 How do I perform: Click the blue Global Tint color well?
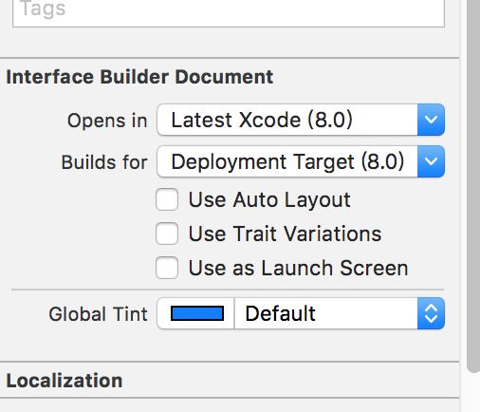point(197,313)
